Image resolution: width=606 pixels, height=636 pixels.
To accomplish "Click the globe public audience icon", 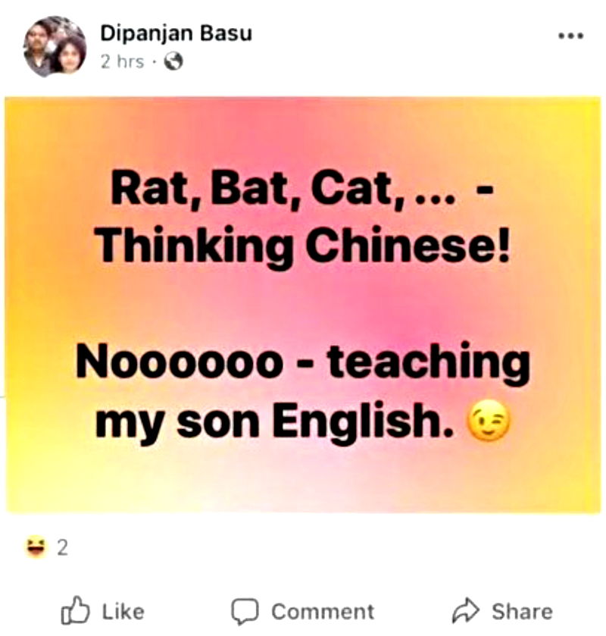I will tap(173, 61).
